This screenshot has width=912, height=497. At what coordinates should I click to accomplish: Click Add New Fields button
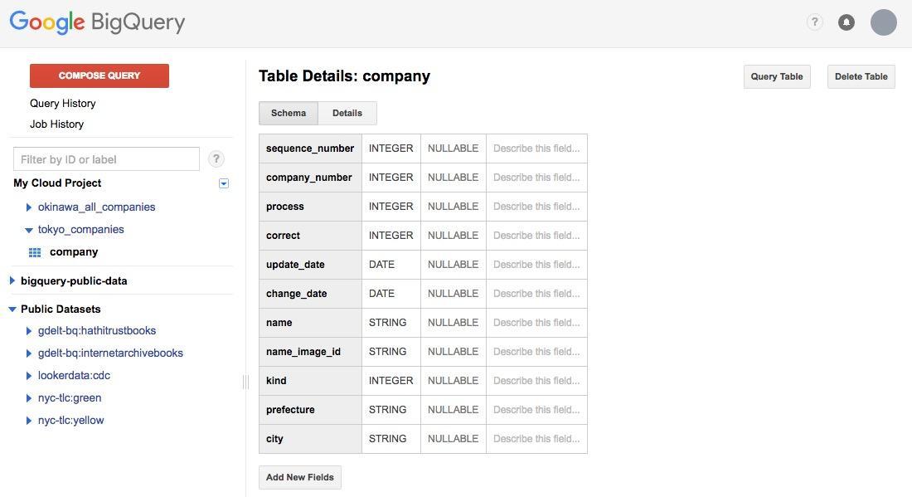tap(300, 477)
